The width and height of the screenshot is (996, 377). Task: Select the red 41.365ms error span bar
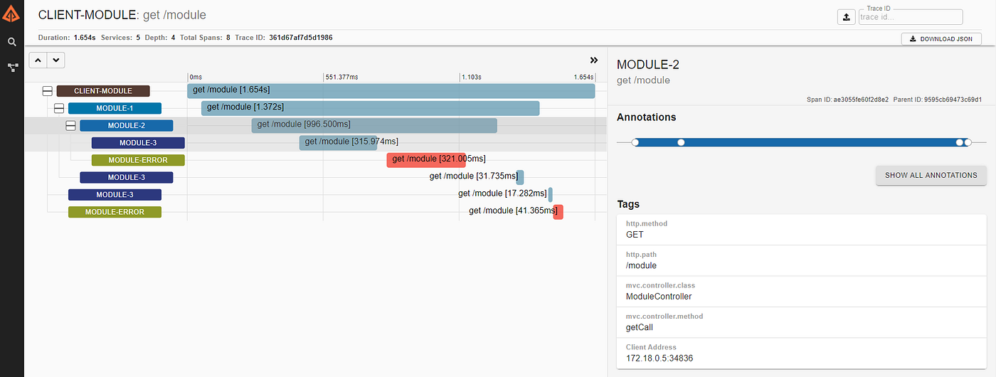[x=558, y=212]
